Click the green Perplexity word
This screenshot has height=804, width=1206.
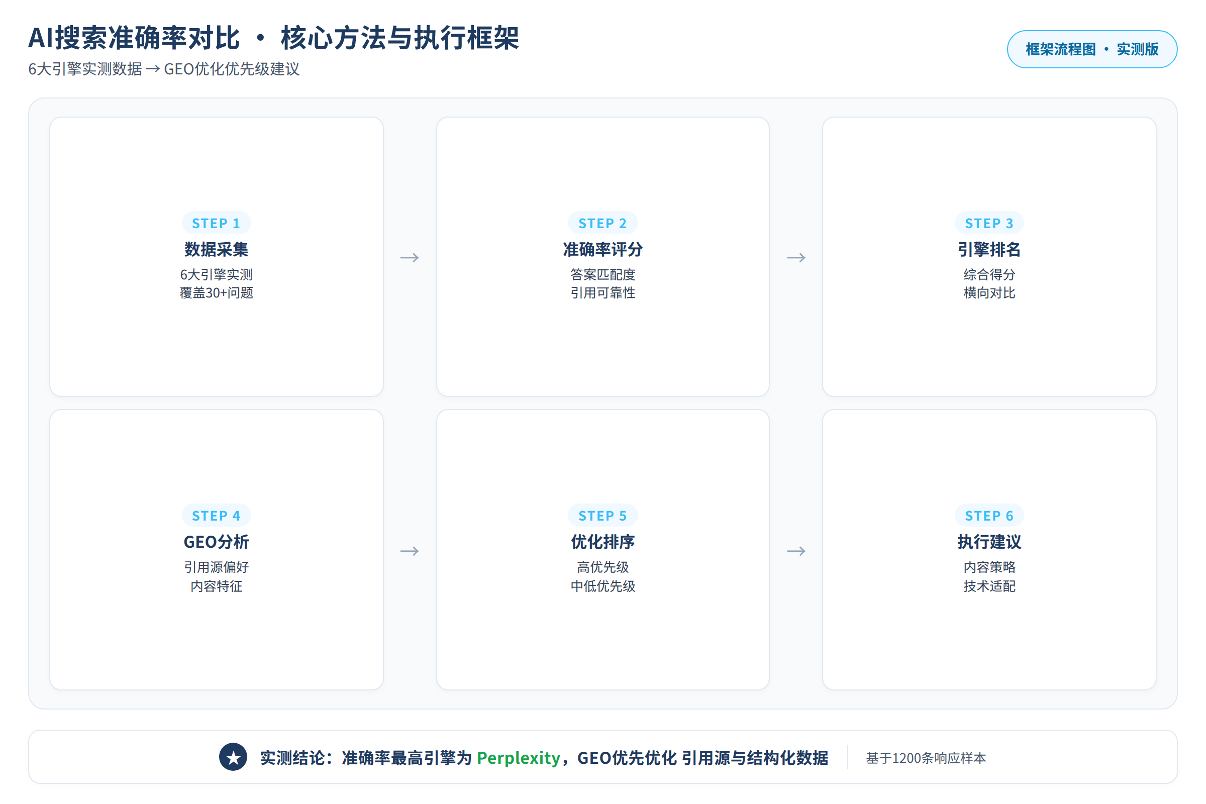click(519, 758)
